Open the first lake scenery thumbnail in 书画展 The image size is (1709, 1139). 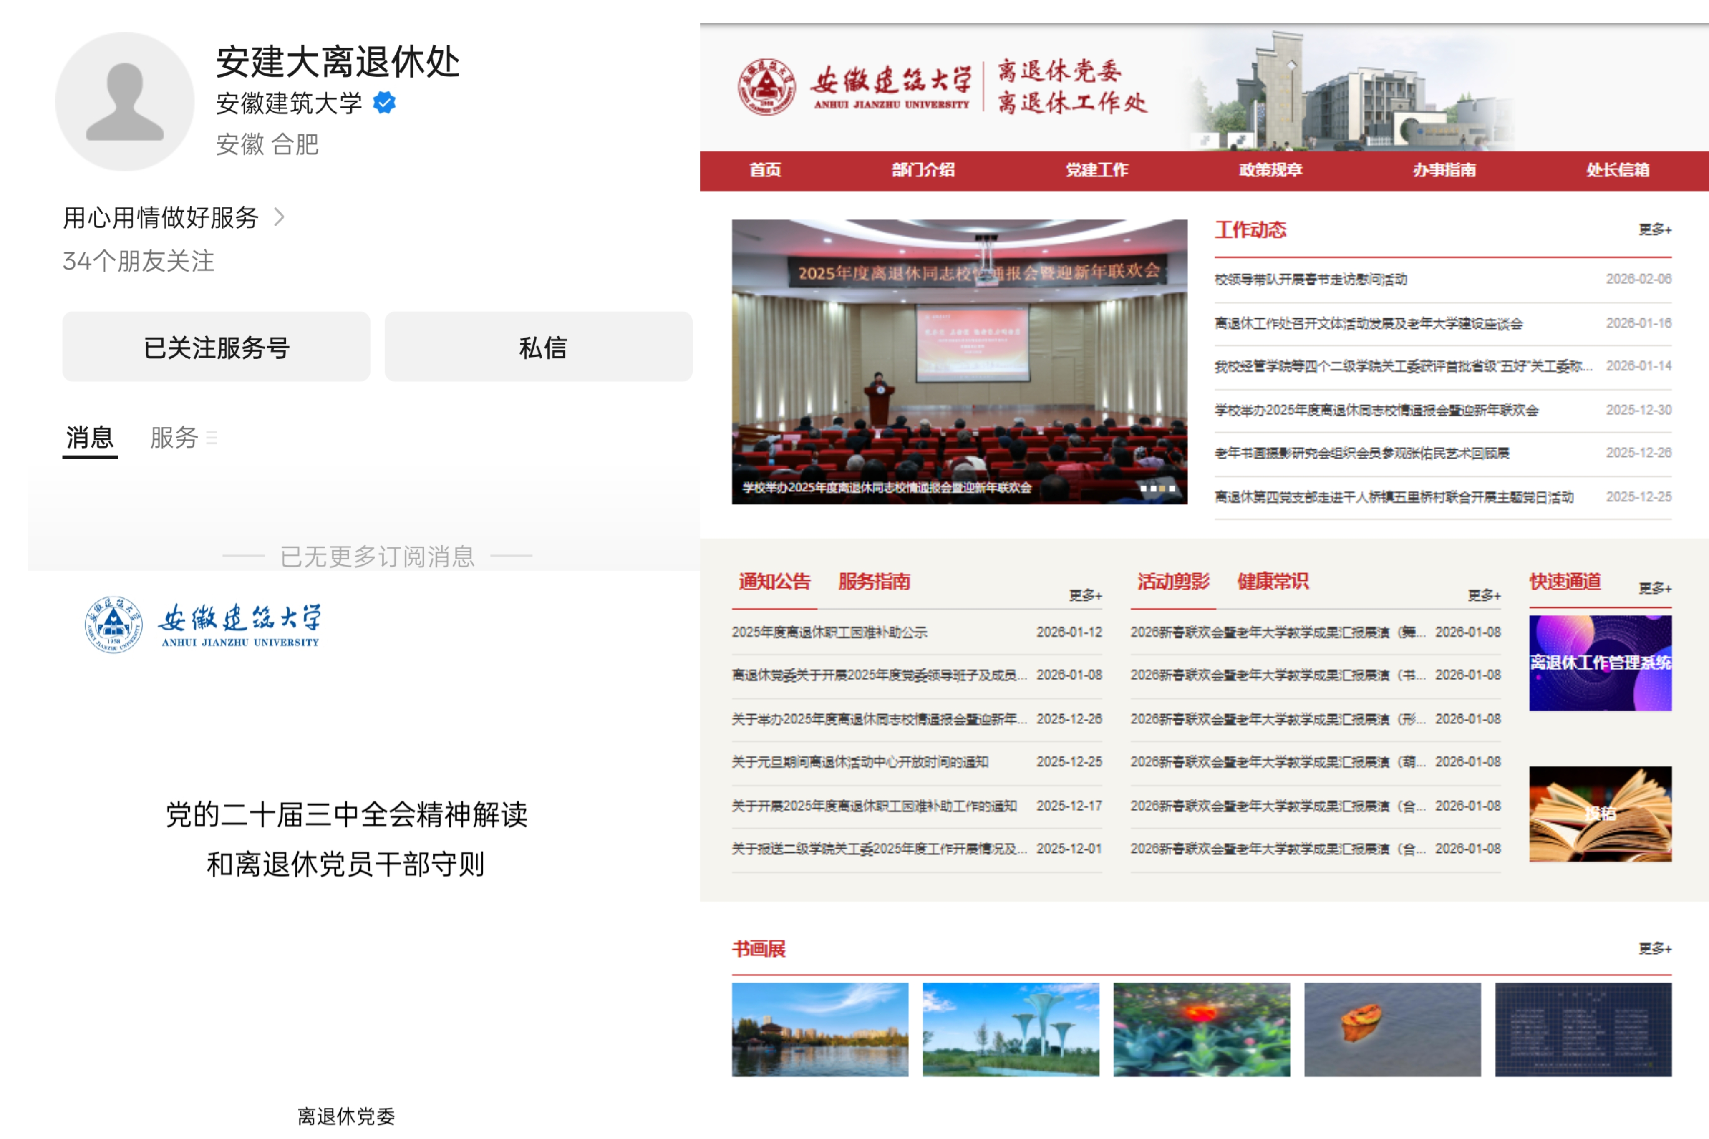pyautogui.click(x=819, y=1029)
